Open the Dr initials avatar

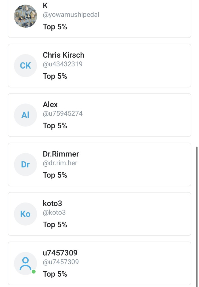coord(25,164)
